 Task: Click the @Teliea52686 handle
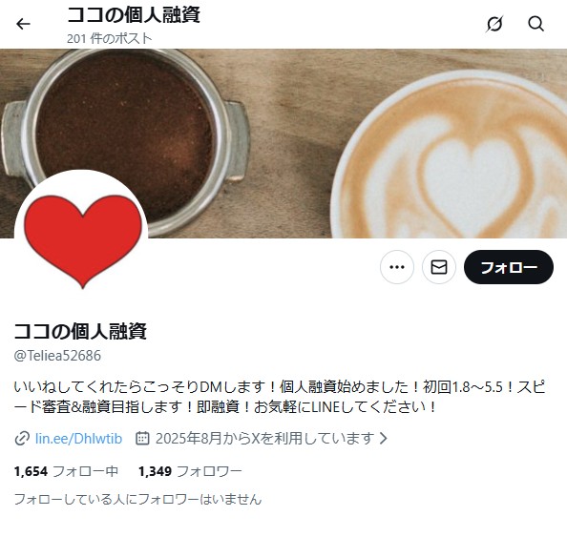(57, 356)
